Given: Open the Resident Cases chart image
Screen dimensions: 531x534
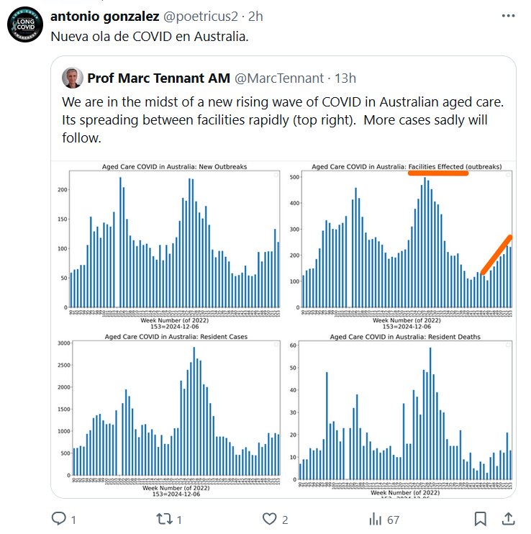Looking at the screenshot, I should tap(173, 410).
